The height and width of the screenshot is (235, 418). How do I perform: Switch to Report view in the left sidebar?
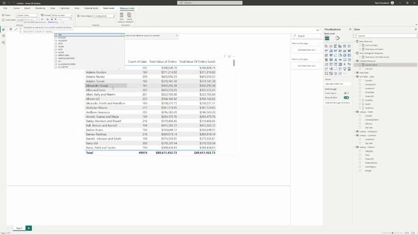pyautogui.click(x=3, y=29)
